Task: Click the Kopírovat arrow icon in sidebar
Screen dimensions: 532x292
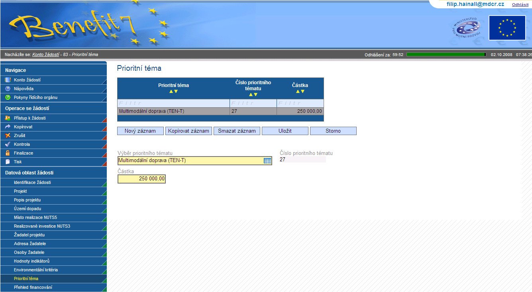Action: 8,127
